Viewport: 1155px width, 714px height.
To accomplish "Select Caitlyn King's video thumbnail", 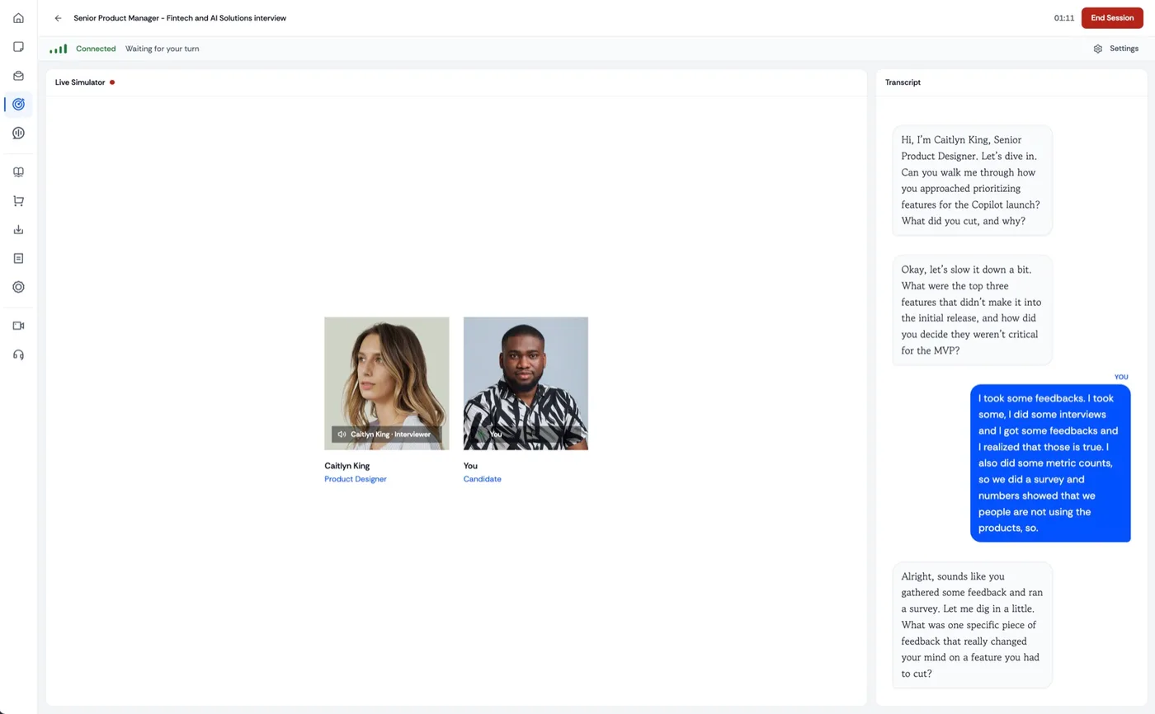I will click(x=387, y=383).
